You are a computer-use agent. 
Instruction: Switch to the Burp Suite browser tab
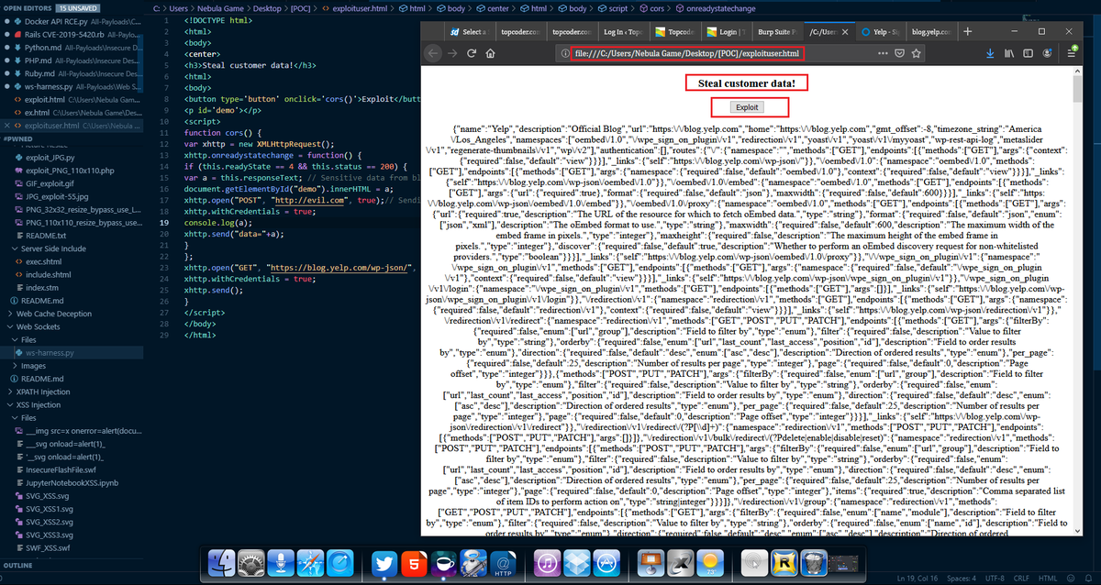point(777,31)
